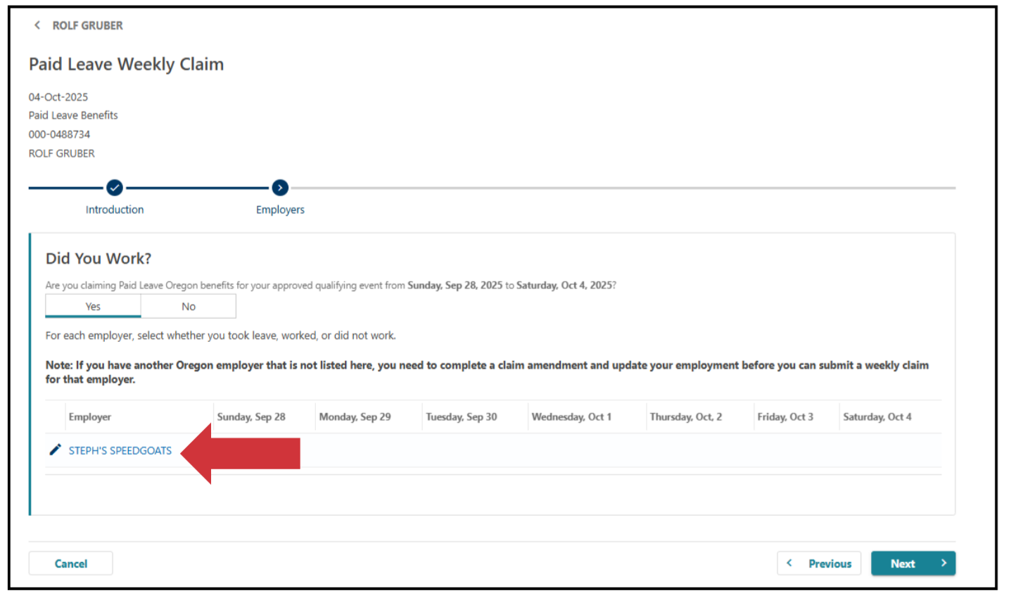Click the right arrow inside the Next button
Viewport: 1009px width, 598px height.
(944, 563)
